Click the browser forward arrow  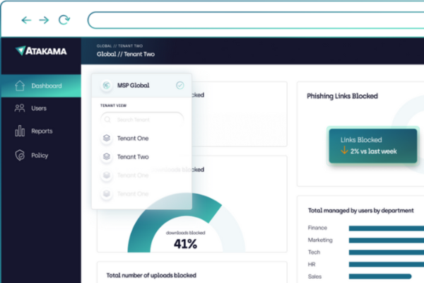click(x=44, y=20)
